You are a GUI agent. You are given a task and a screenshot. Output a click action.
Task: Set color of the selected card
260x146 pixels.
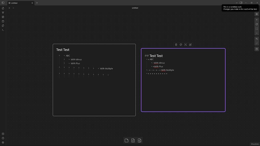pos(181,45)
